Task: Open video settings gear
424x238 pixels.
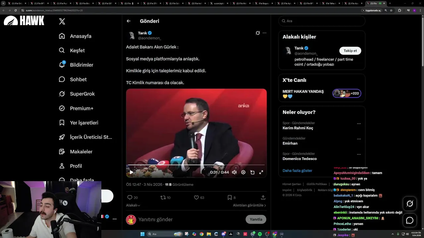Action: pyautogui.click(x=243, y=172)
